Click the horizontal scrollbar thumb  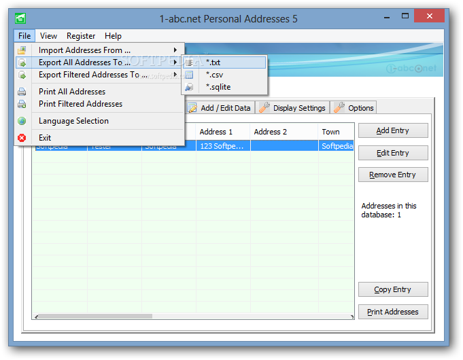pyautogui.click(x=95, y=317)
